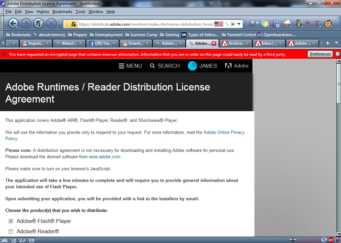This screenshot has height=243, width=341.
Task: Open the Unemployment bookmarks folder
Action: [x=106, y=35]
